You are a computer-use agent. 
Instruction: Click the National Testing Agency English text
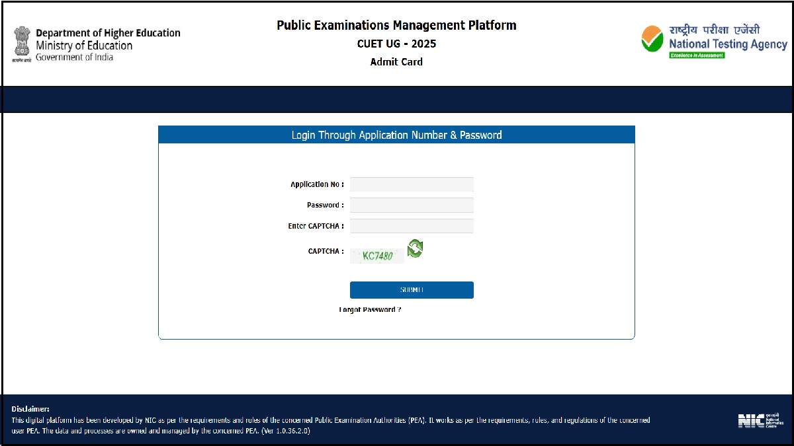pos(728,44)
